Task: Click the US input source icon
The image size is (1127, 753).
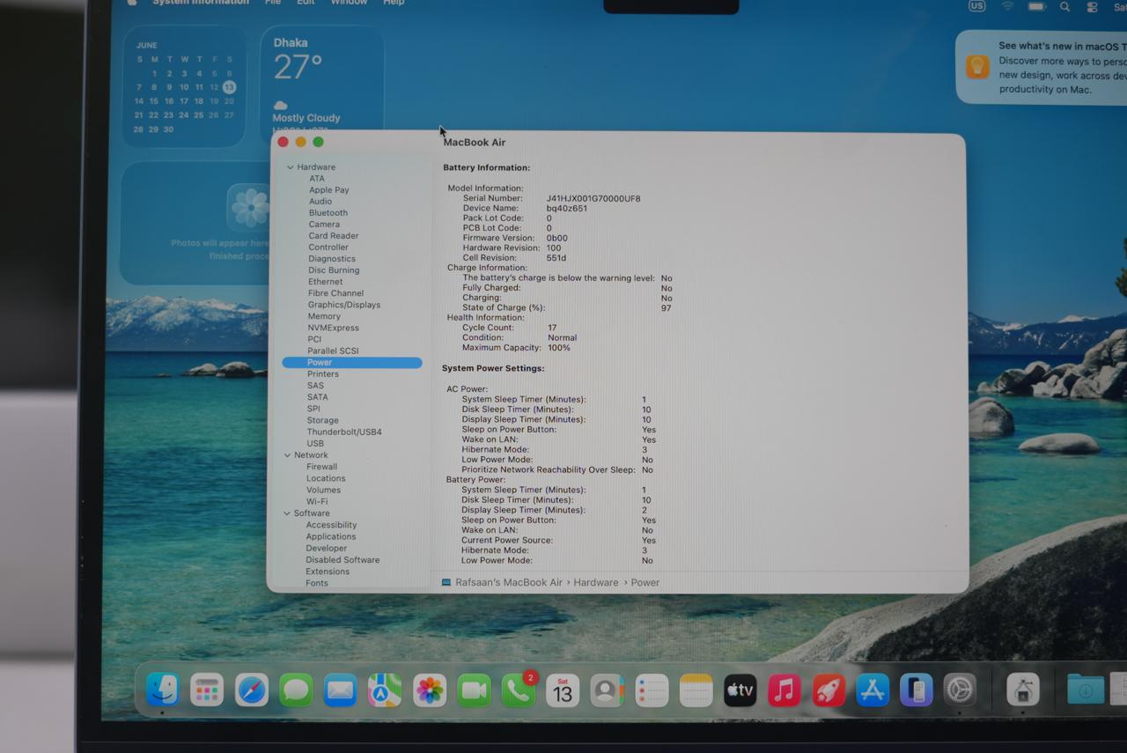Action: point(976,6)
